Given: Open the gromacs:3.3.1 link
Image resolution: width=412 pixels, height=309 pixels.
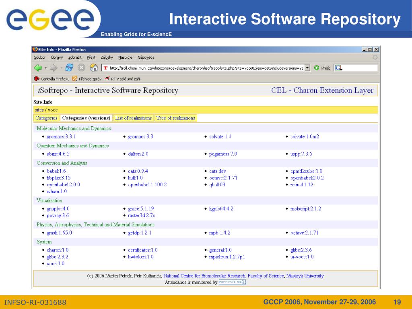Looking at the screenshot, I should pos(61,137).
